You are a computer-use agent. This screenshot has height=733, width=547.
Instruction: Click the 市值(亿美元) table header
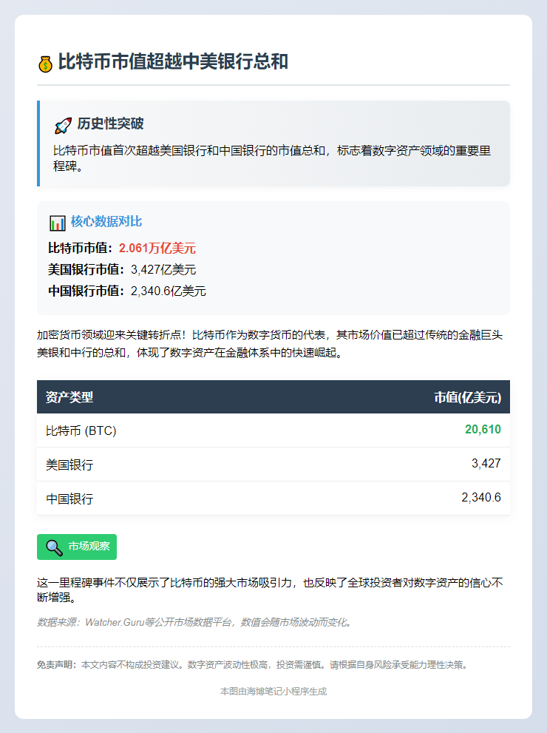468,397
